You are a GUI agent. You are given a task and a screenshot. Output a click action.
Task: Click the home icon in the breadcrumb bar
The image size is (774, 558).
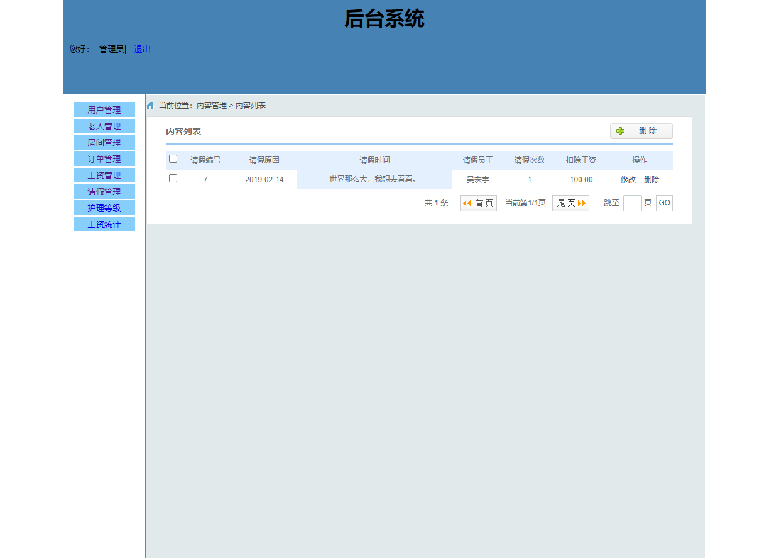coord(150,105)
